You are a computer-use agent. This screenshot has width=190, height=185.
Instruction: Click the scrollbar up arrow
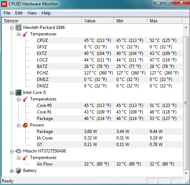pos(186,27)
